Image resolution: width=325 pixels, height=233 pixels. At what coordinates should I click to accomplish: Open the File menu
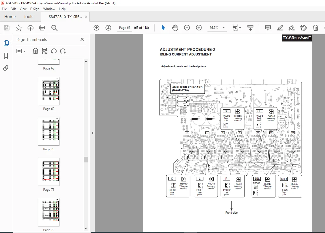tap(5, 9)
